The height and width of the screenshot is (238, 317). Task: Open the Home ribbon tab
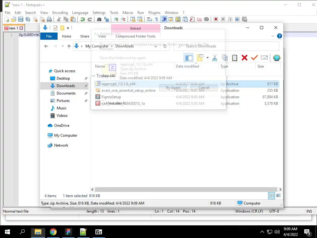[67, 36]
